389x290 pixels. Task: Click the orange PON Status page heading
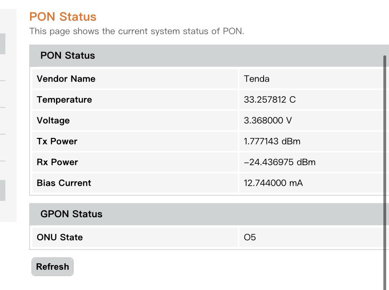[x=62, y=17]
